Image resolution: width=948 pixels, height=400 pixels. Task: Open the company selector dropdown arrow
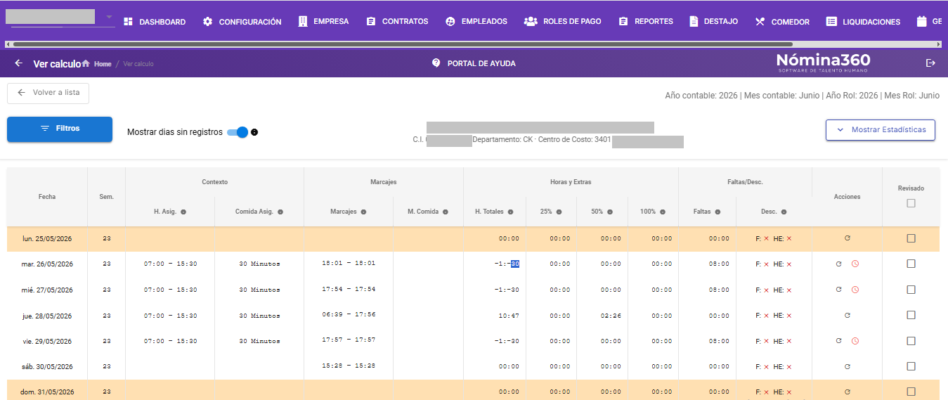(109, 17)
